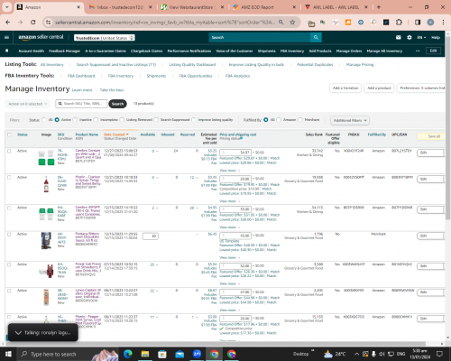Select the Inactive status radio filter
The width and height of the screenshot is (451, 361).
[x=75, y=120]
